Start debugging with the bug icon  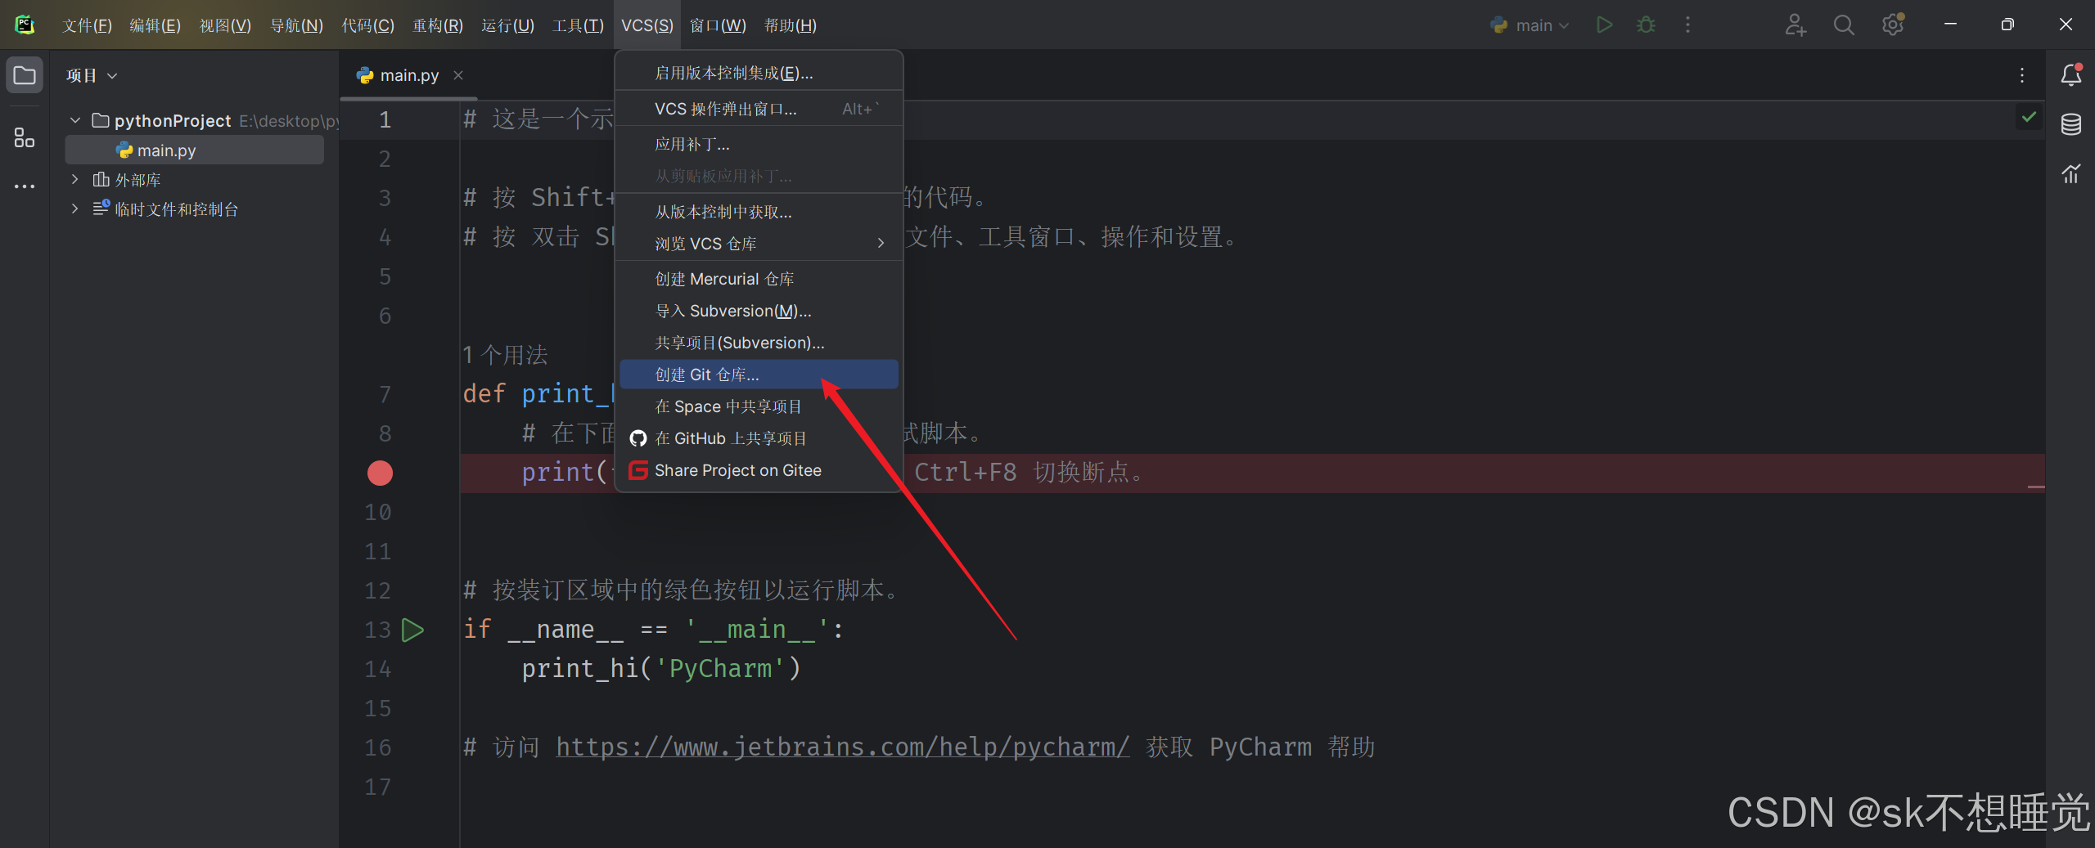[x=1646, y=25]
